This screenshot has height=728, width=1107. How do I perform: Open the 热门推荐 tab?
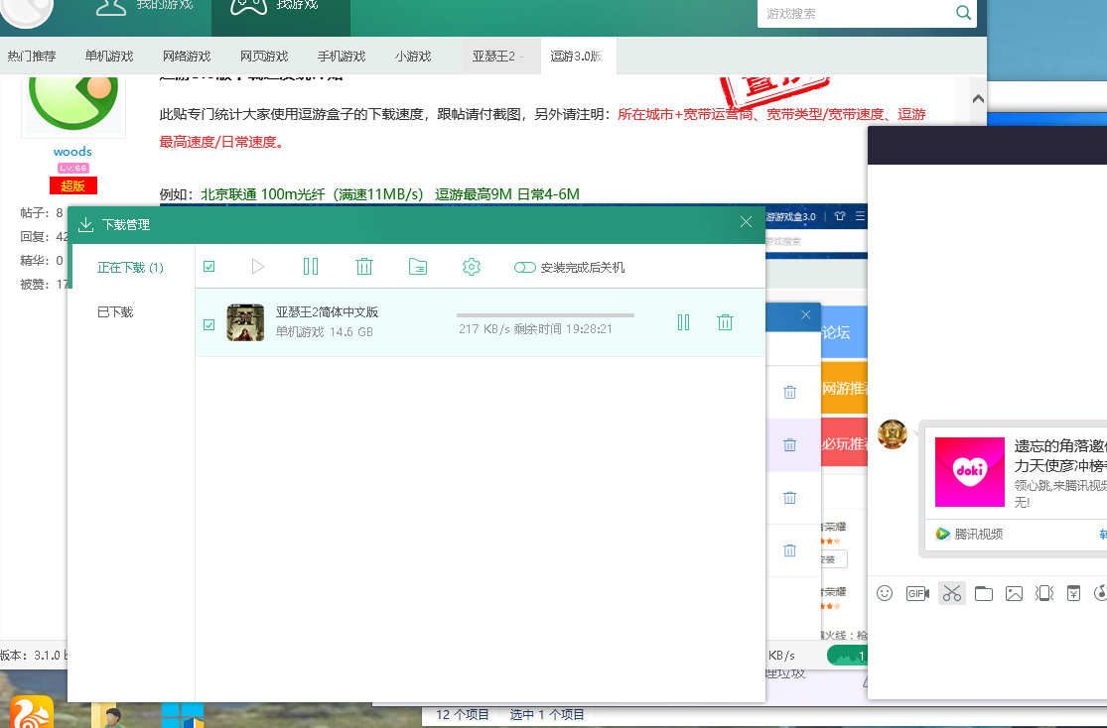pos(32,56)
